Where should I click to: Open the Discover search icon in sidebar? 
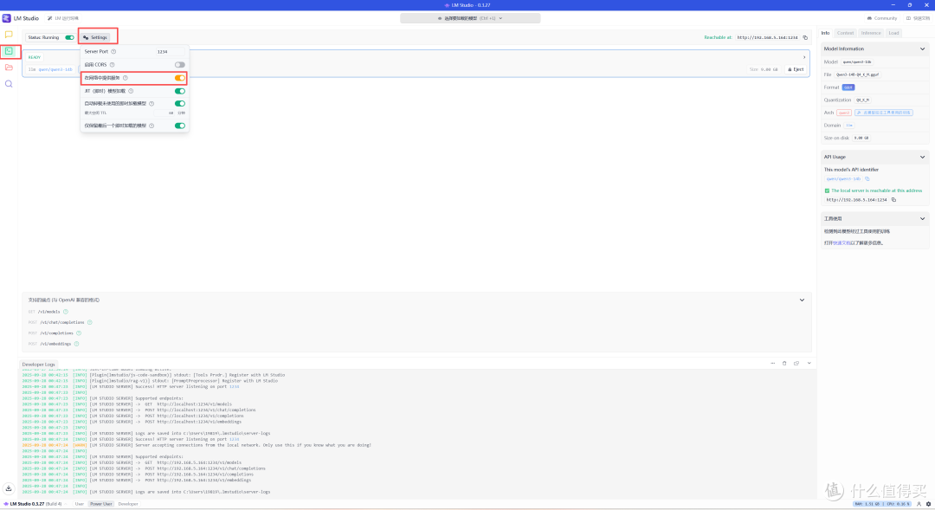(9, 84)
